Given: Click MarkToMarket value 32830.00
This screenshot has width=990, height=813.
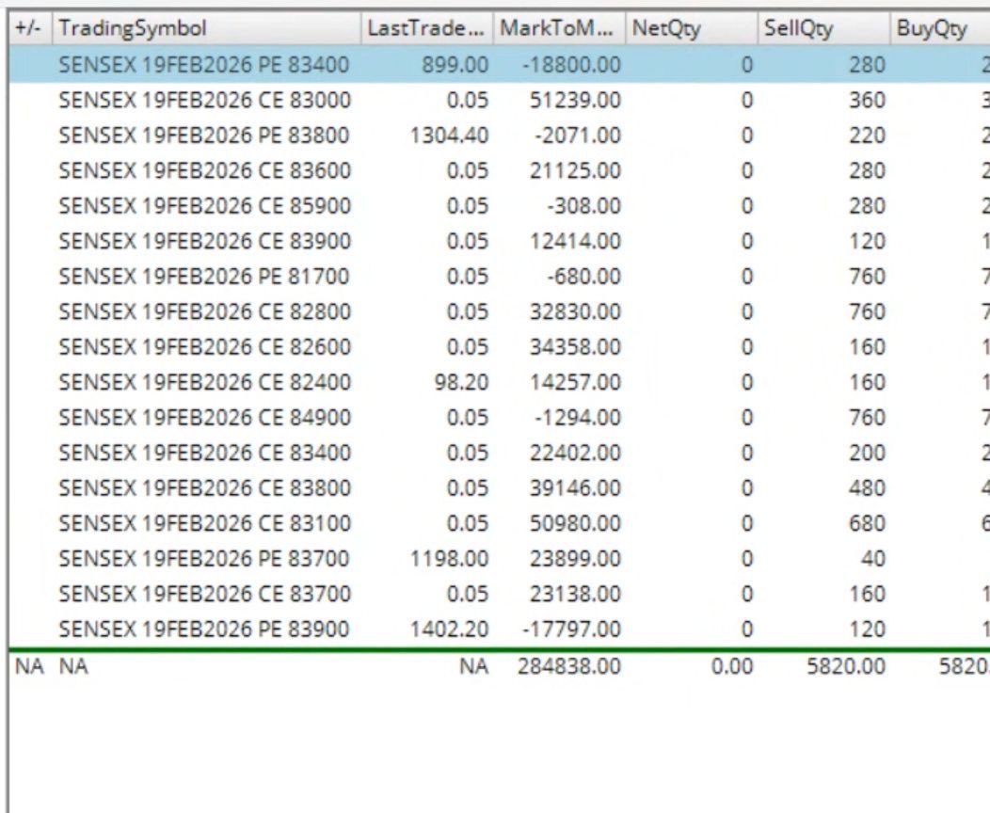Looking at the screenshot, I should click(x=575, y=311).
